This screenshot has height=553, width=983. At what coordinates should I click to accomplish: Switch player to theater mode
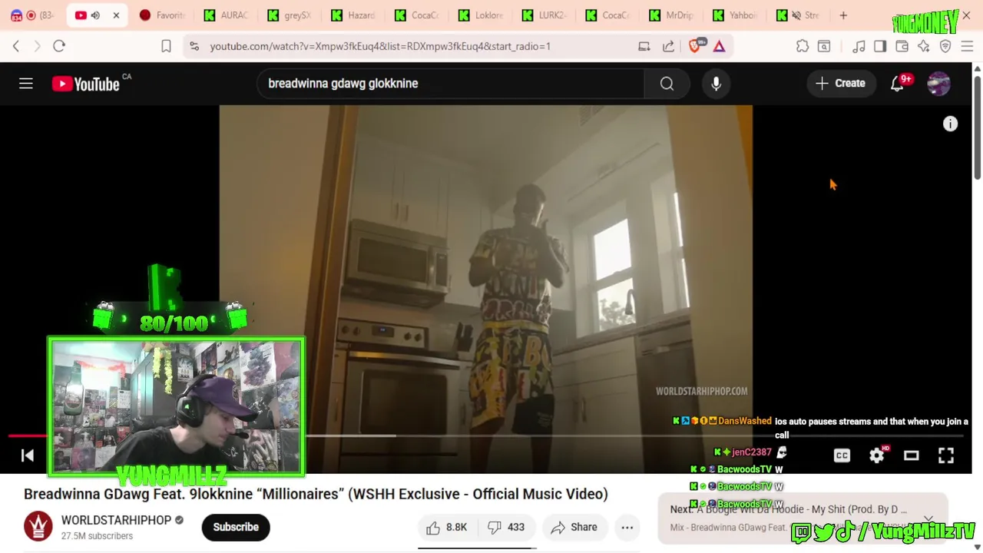click(x=911, y=455)
